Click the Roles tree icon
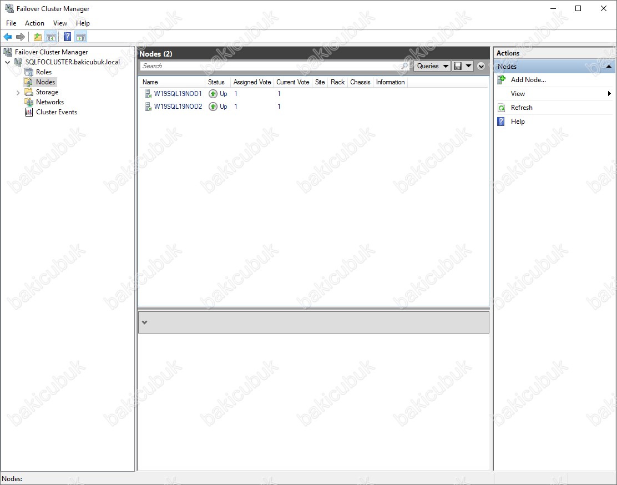This screenshot has height=485, width=617. 29,72
